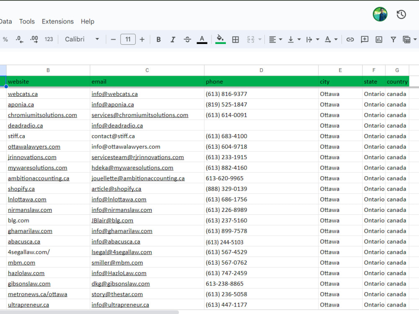
Task: Toggle italic formatting
Action: coord(173,39)
